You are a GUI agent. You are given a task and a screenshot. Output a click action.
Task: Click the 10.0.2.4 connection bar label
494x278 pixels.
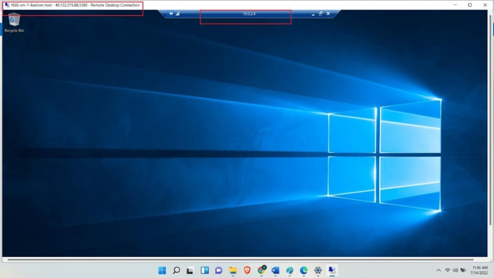(x=249, y=14)
